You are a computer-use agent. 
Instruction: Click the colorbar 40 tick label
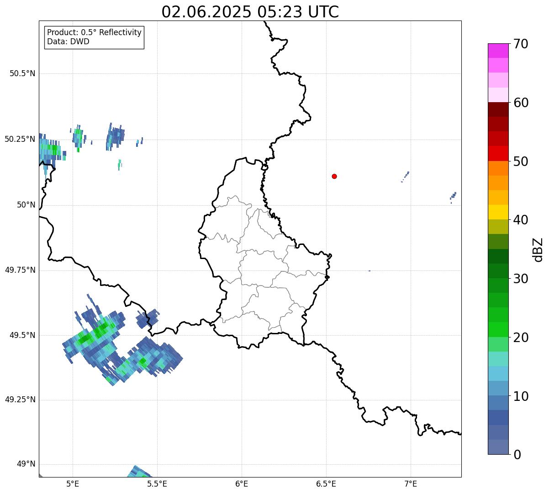point(521,220)
